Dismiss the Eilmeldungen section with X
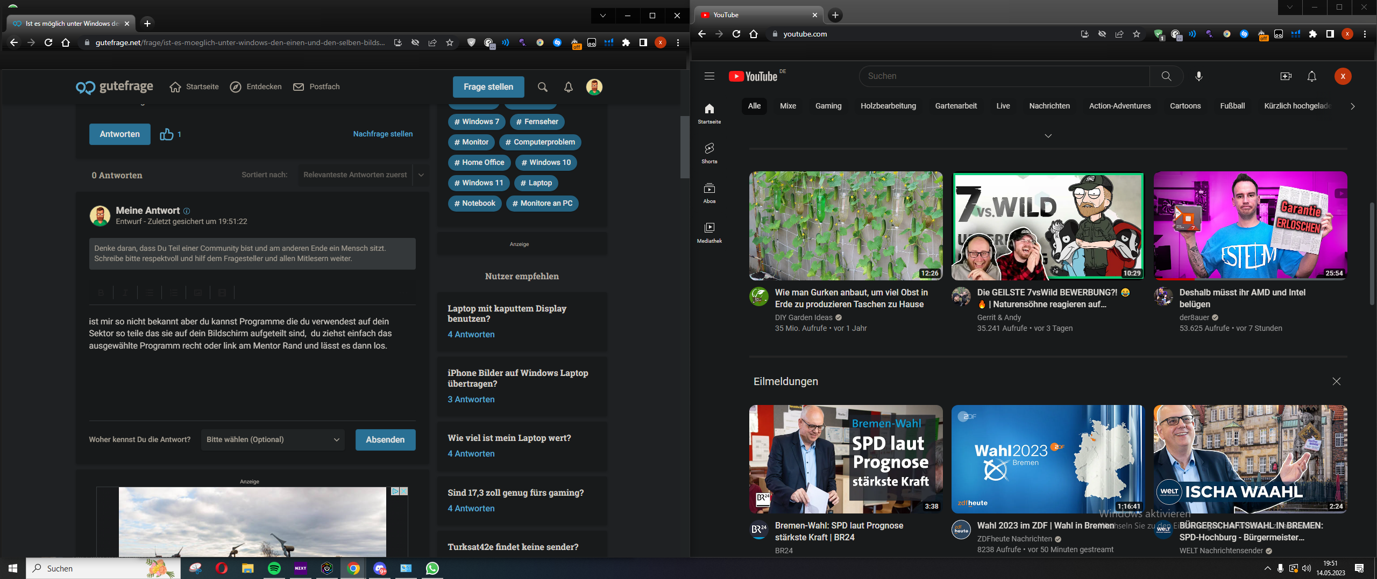 point(1336,381)
